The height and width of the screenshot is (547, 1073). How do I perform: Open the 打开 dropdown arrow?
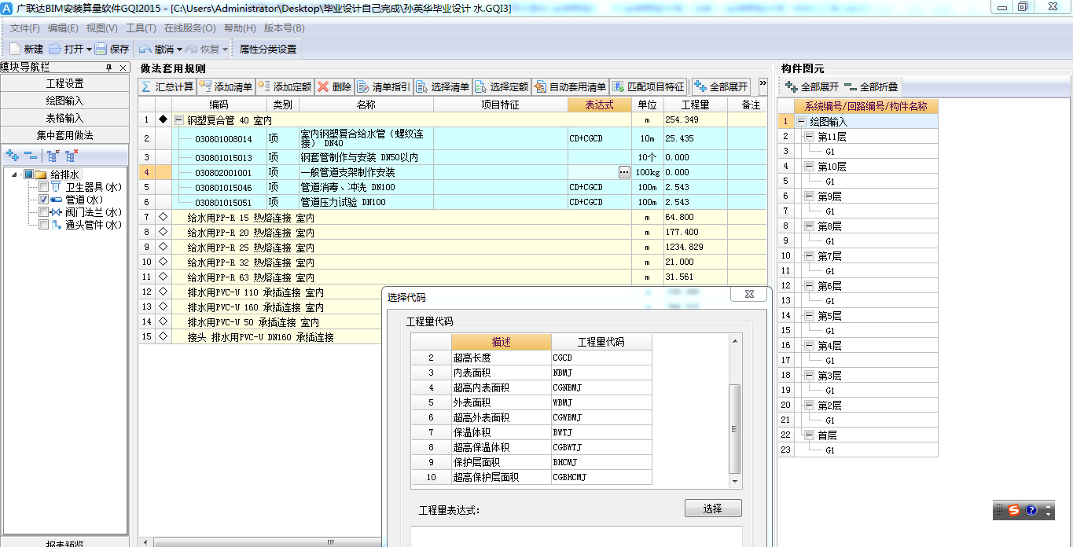[89, 50]
